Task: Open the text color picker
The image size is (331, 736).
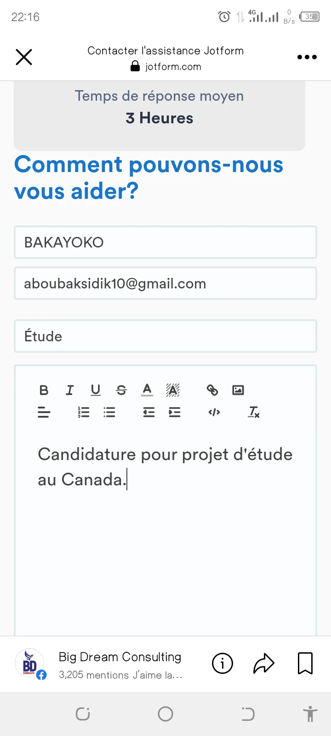Action: tap(147, 390)
